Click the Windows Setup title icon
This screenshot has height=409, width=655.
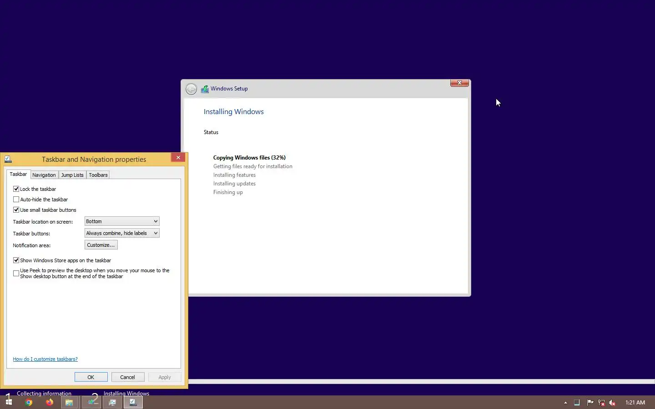point(205,89)
